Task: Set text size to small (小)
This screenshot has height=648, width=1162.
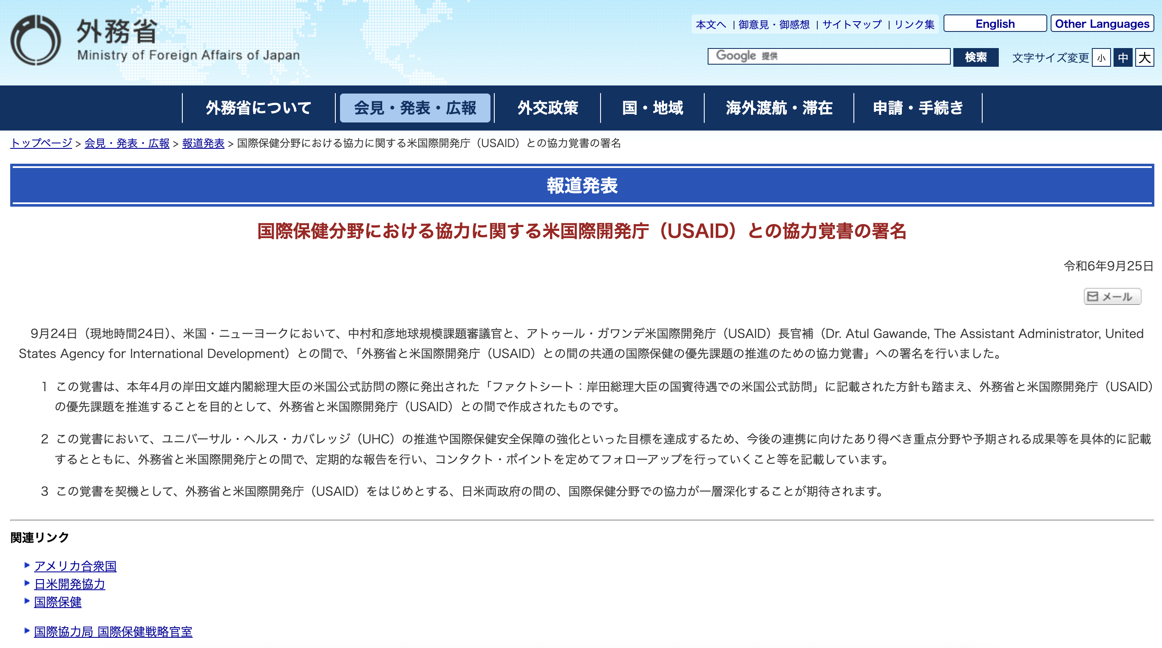Action: (1101, 58)
